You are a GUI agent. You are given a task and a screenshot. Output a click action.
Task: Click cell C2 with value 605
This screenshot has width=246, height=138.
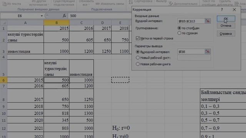(x=81, y=37)
